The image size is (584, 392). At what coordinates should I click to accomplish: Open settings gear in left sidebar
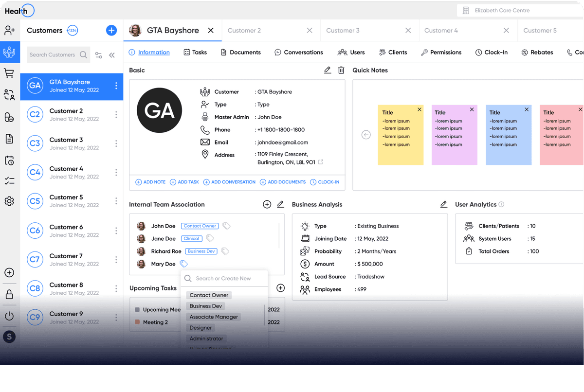pyautogui.click(x=9, y=201)
